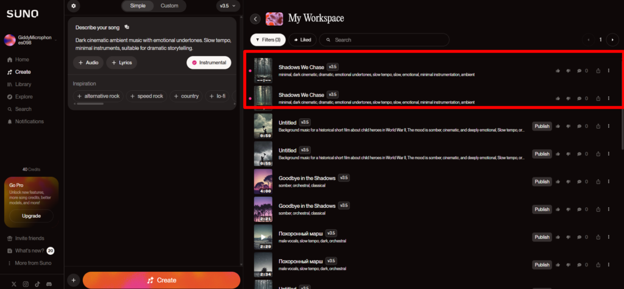Image resolution: width=624 pixels, height=289 pixels.
Task: Toggle the Liked filter
Action: [302, 40]
